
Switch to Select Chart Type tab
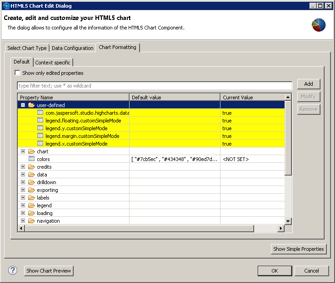point(27,48)
